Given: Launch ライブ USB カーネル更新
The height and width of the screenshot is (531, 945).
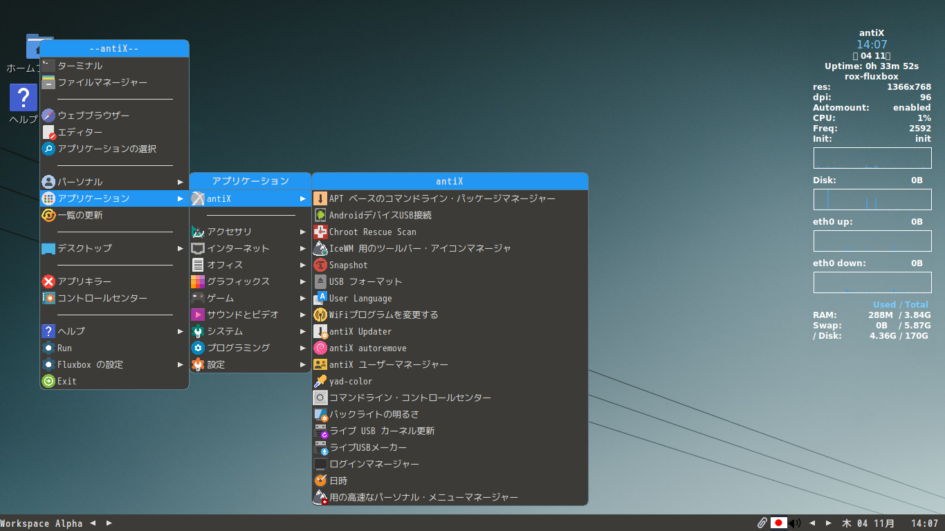Looking at the screenshot, I should click(450, 431).
